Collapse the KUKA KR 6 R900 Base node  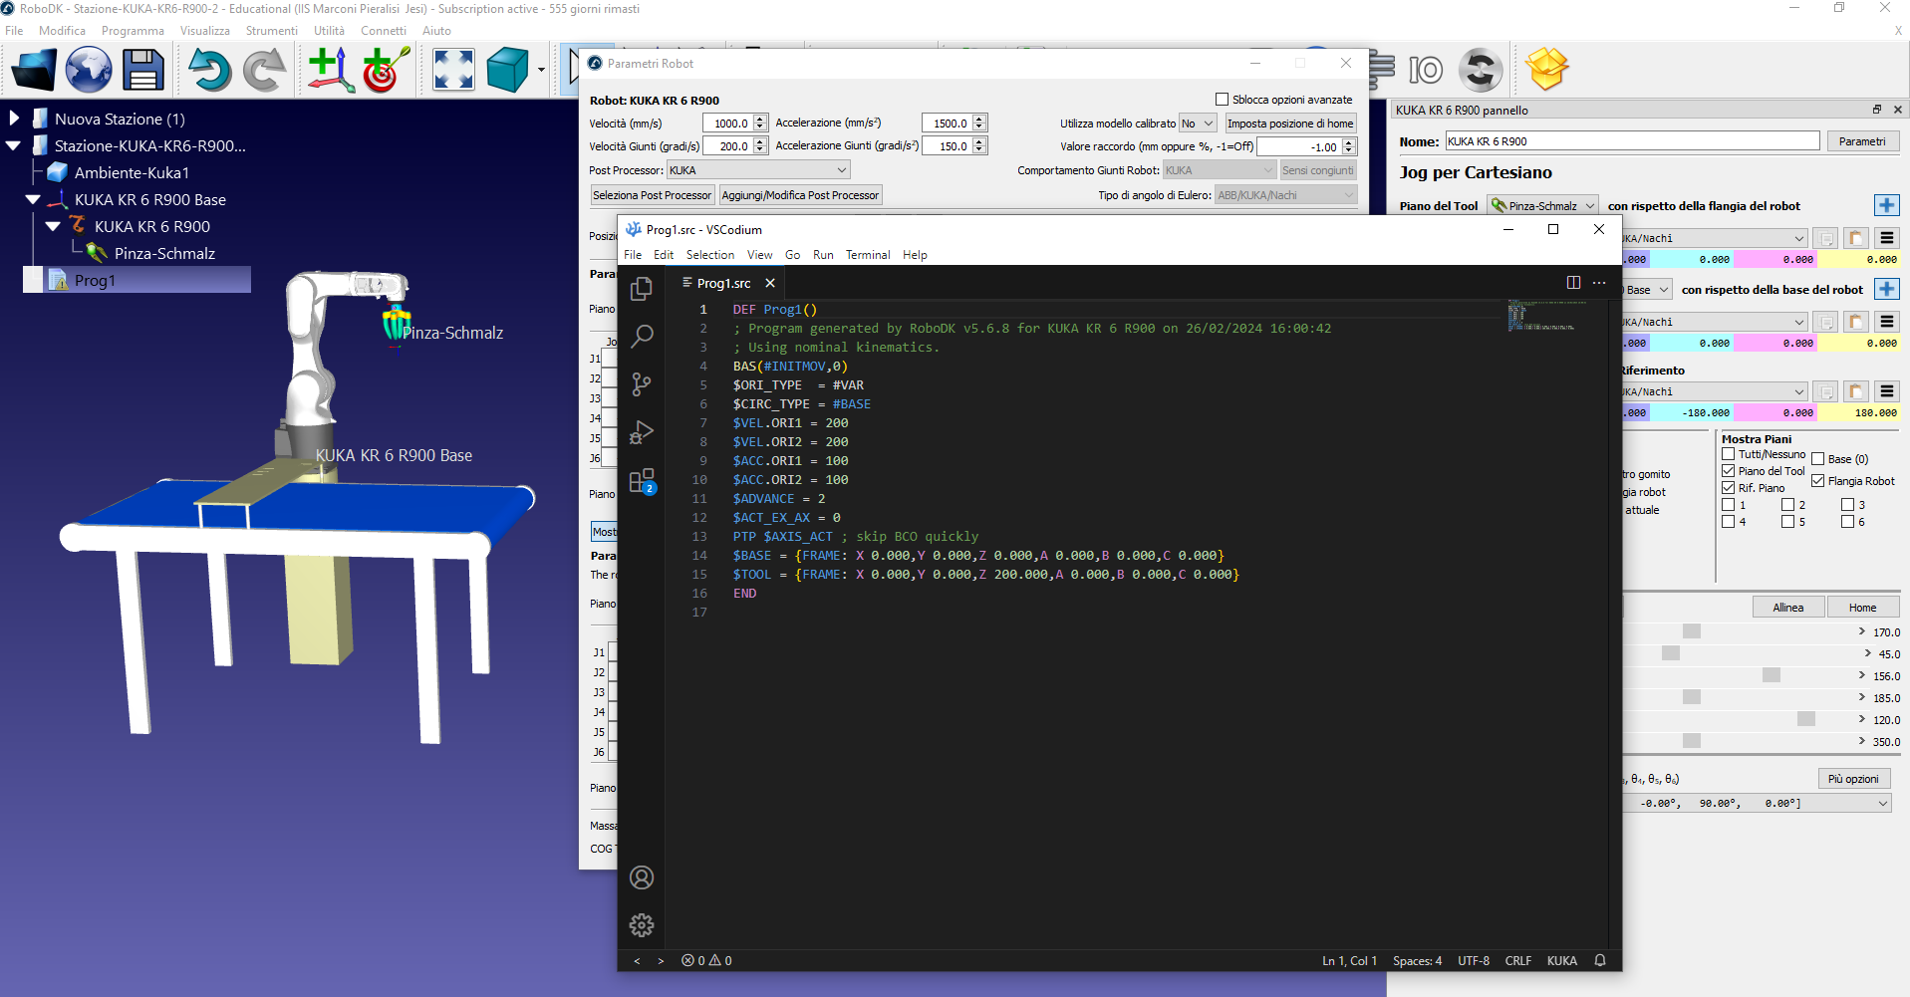33,199
